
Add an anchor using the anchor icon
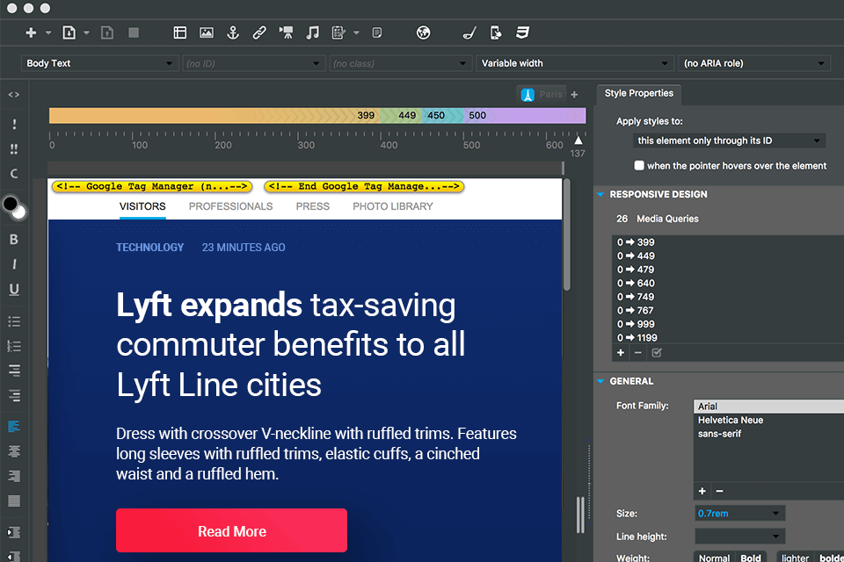pos(232,32)
